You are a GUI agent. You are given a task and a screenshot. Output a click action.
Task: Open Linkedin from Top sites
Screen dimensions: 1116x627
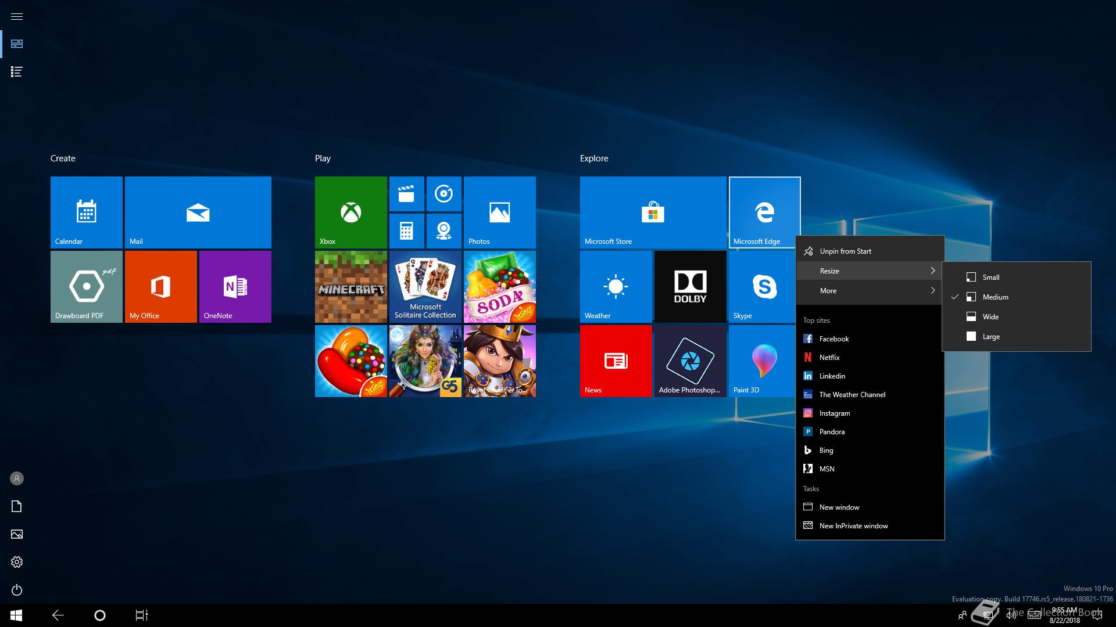tap(870, 376)
